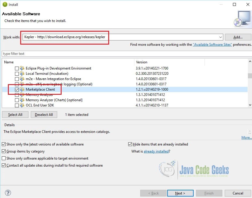Image resolution: width=252 pixels, height=198 pixels.
Task: Click the Memory Analyzer (Charts) feature icon
Action: pyautogui.click(x=22, y=100)
